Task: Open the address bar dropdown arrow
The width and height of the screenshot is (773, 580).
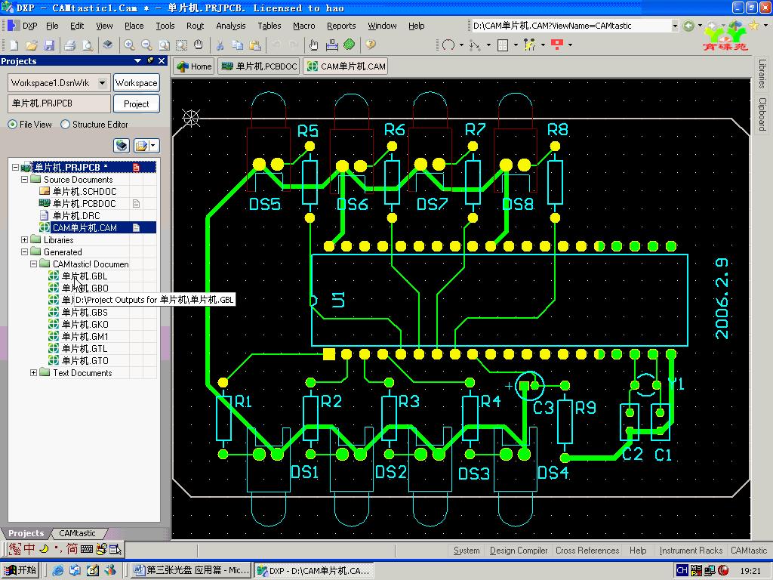Action: [x=675, y=26]
